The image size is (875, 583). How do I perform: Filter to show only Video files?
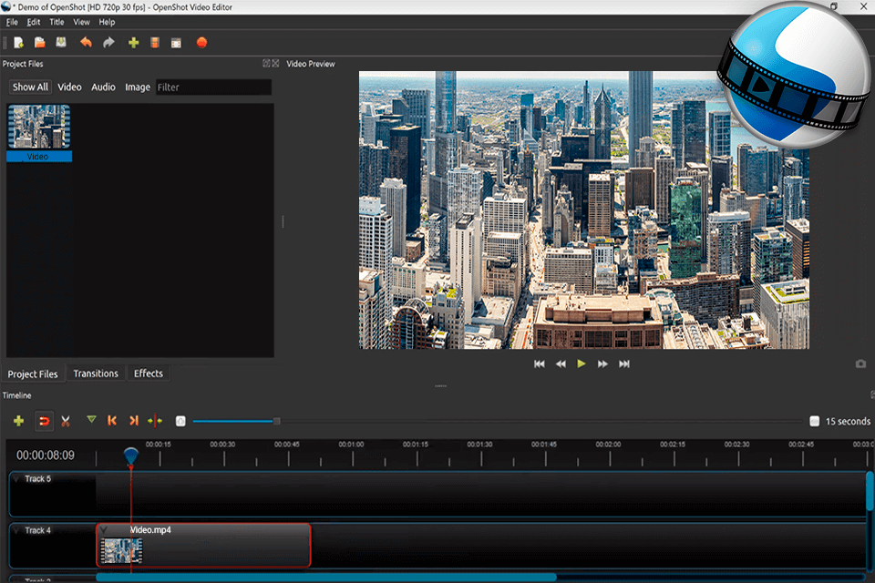[69, 87]
